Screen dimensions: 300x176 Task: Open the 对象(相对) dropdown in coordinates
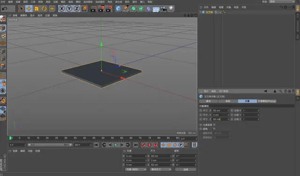[136, 169]
